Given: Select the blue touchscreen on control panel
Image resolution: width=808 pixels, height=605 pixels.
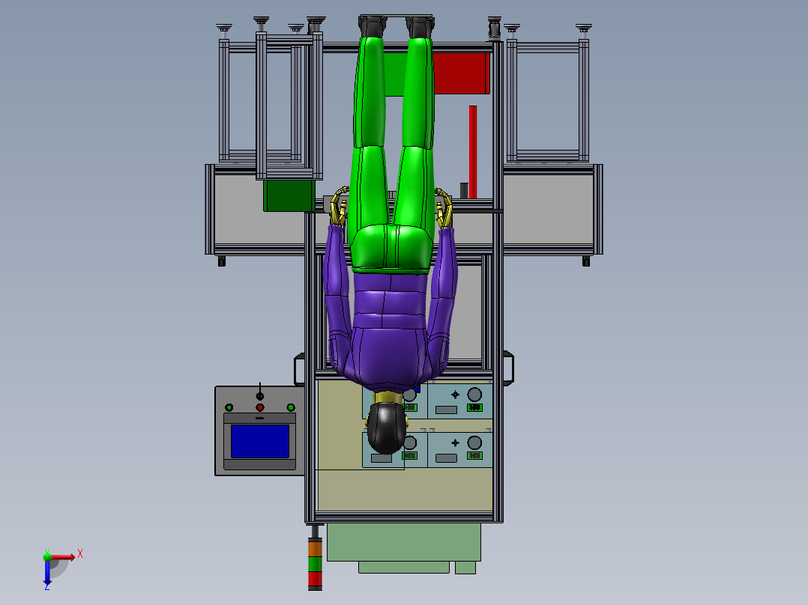Looking at the screenshot, I should (x=259, y=441).
